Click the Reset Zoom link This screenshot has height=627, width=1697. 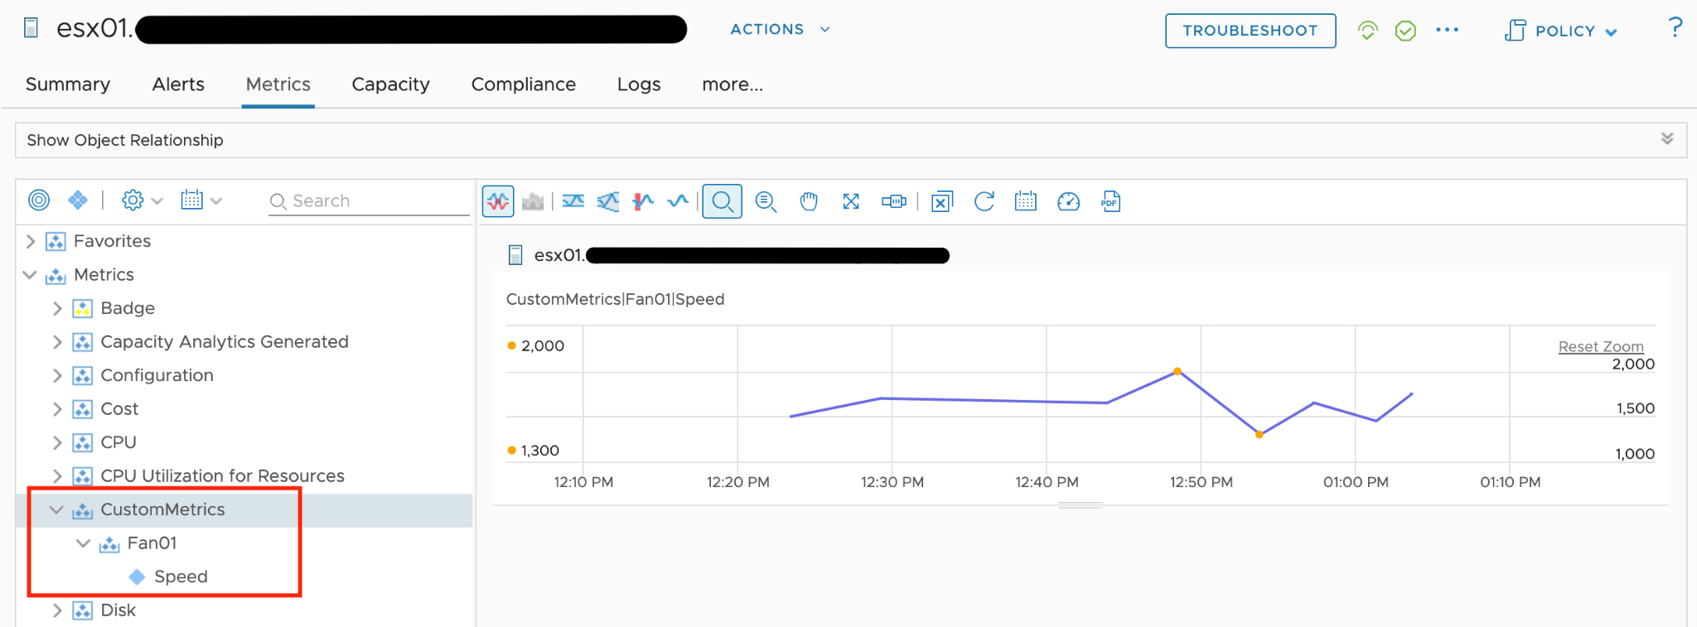(1601, 346)
